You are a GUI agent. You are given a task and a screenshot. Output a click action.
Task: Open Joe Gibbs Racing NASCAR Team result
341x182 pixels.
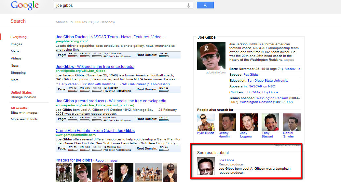(111, 37)
